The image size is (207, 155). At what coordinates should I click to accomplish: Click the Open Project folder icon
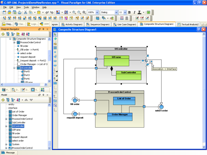pos(9,12)
